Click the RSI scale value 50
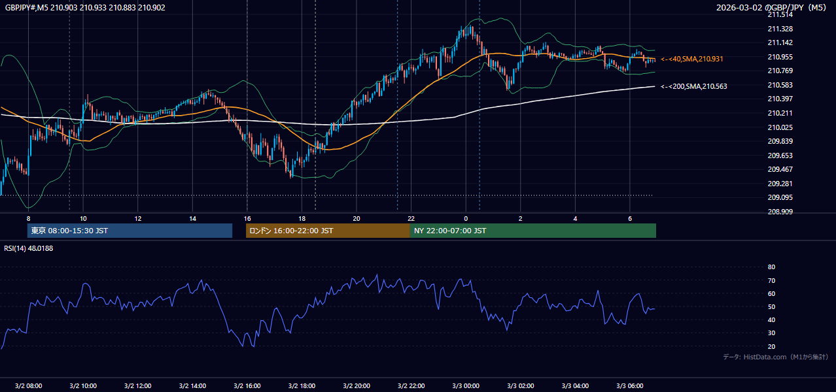Screen dimensions: 836x392 (771, 306)
